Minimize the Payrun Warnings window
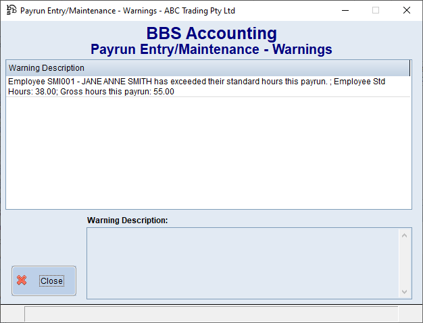Image resolution: width=423 pixels, height=323 pixels. coord(345,10)
